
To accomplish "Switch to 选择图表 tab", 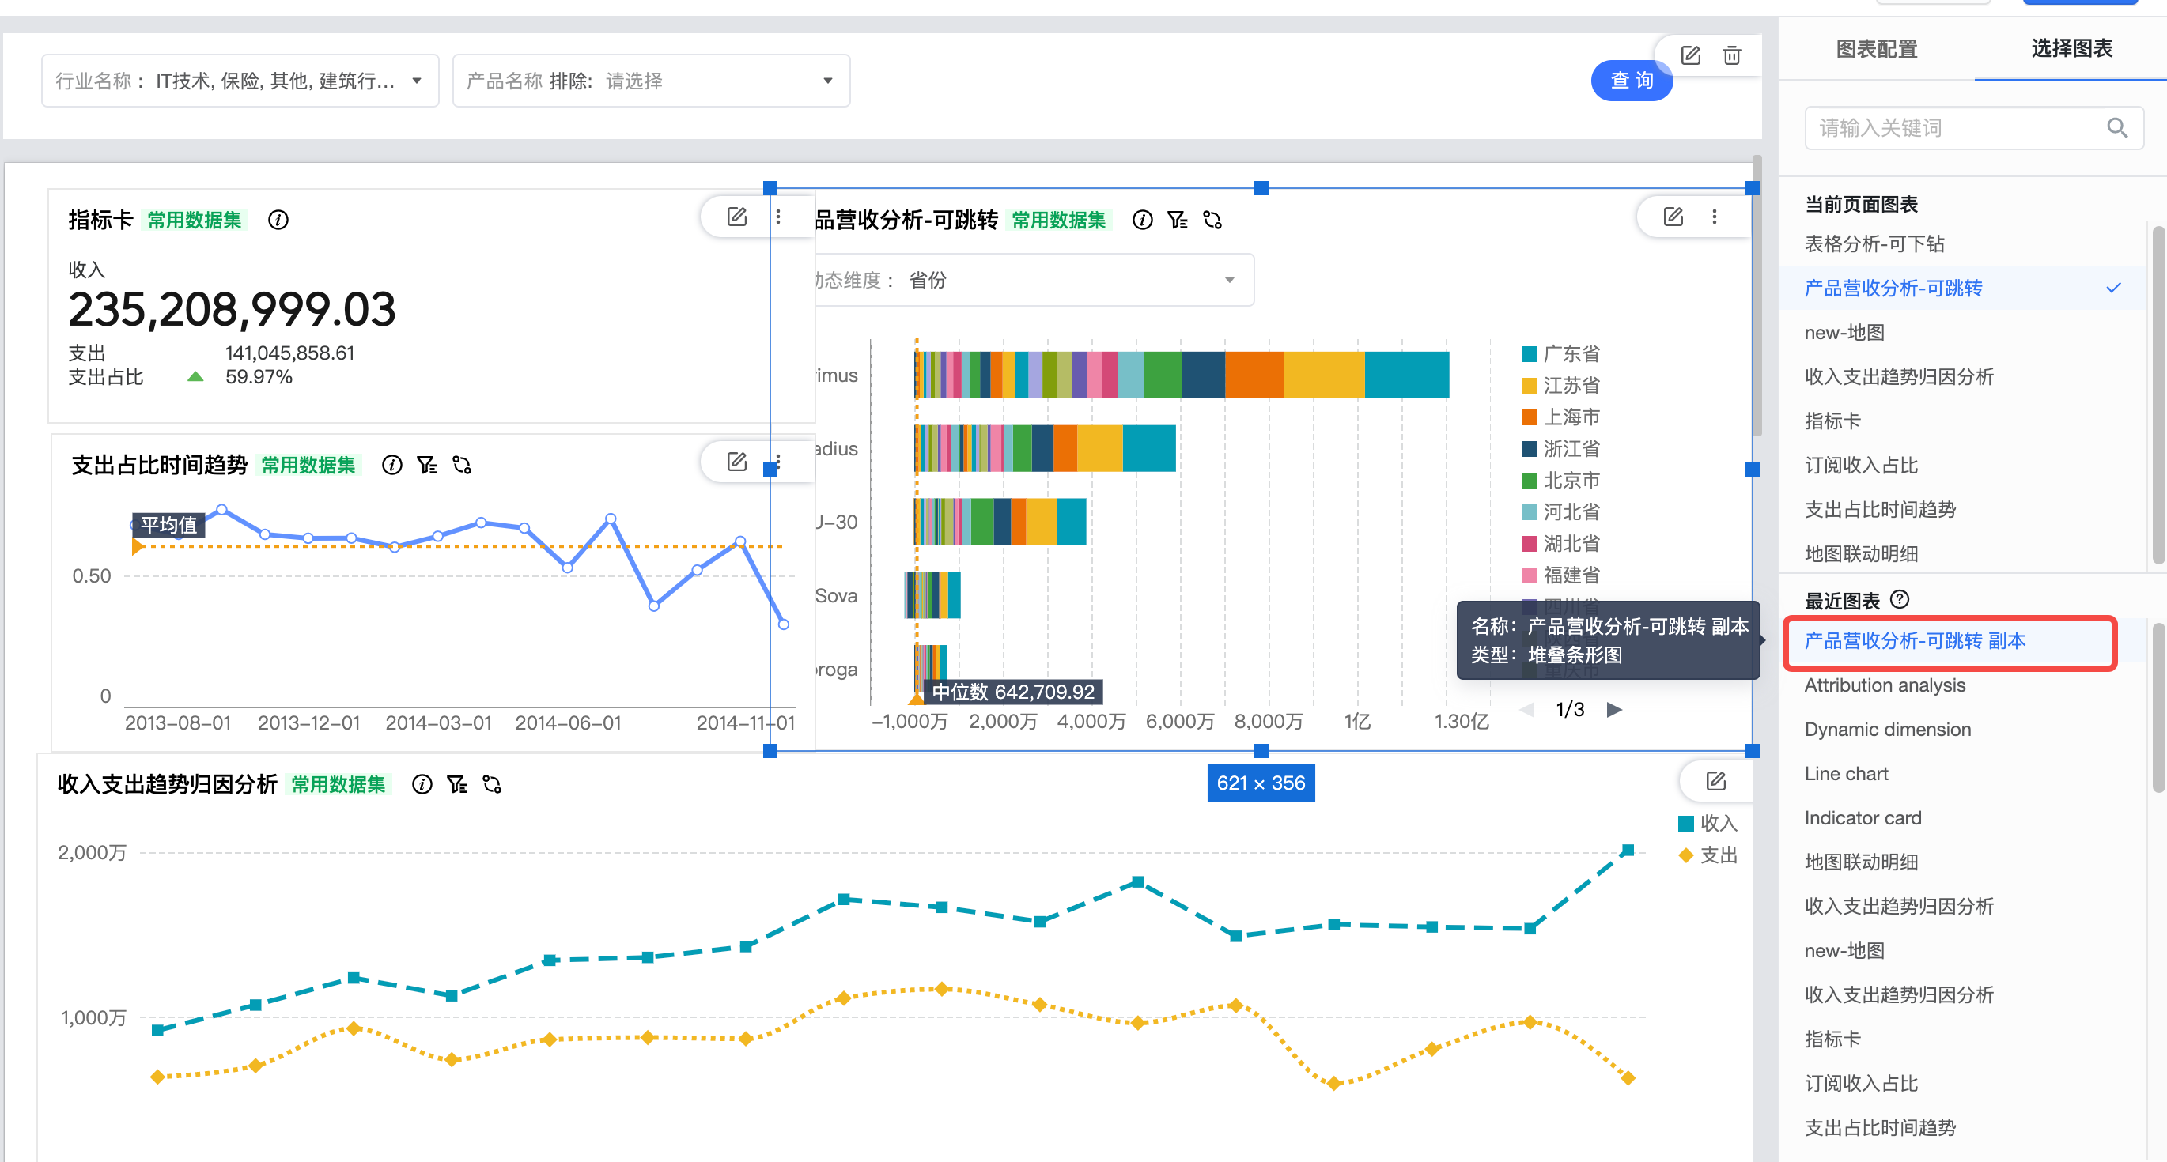I will tap(2071, 49).
